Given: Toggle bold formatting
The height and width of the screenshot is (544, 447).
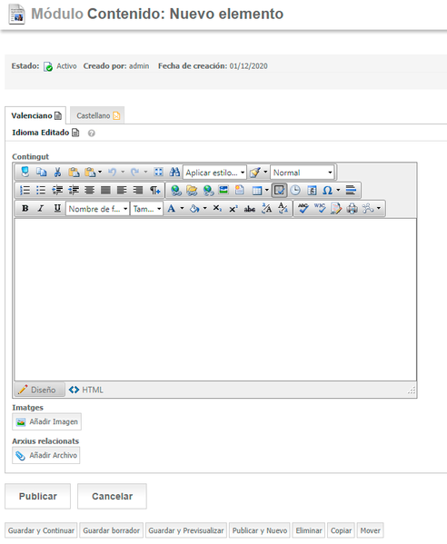Looking at the screenshot, I should coord(25,208).
